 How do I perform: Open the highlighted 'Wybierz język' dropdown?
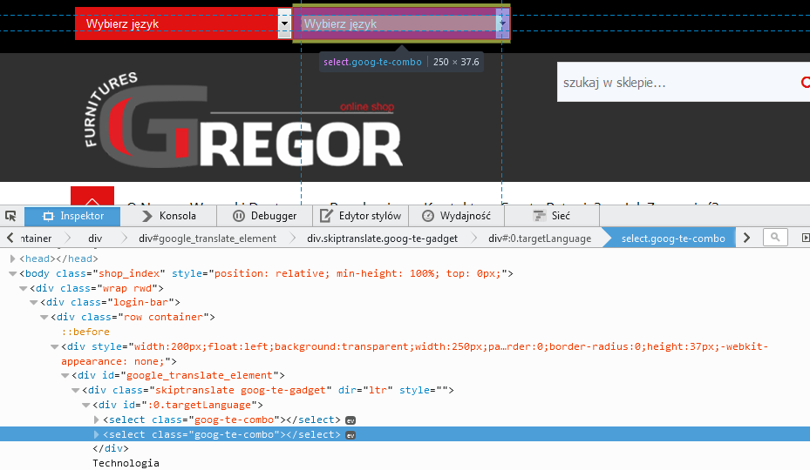[401, 23]
